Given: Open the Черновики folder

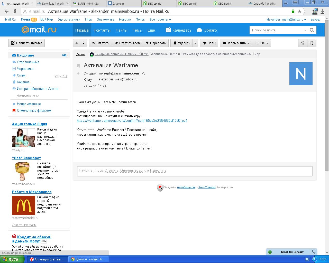Looking at the screenshot, I should (x=25, y=69).
